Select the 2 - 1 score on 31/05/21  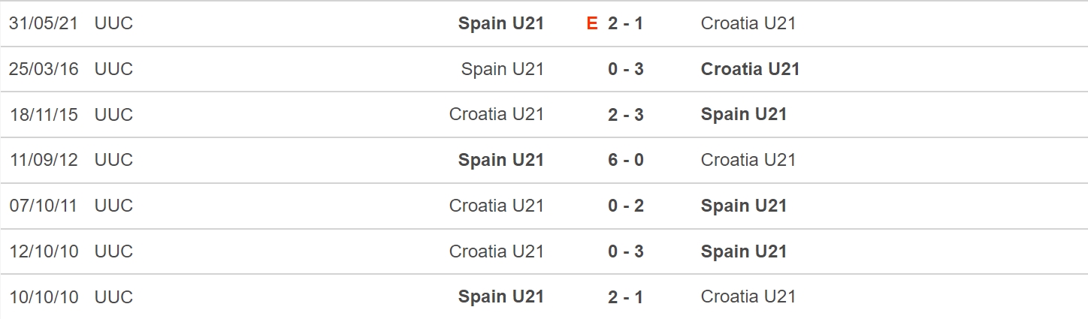[x=626, y=23]
